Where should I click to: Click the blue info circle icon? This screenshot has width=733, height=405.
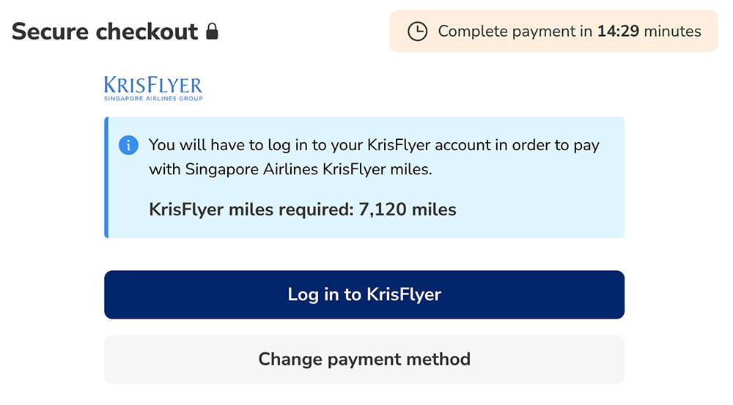128,145
